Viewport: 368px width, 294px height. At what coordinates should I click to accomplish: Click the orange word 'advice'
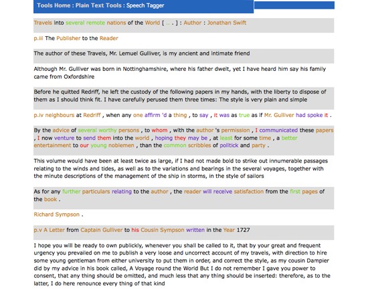[x=61, y=130]
